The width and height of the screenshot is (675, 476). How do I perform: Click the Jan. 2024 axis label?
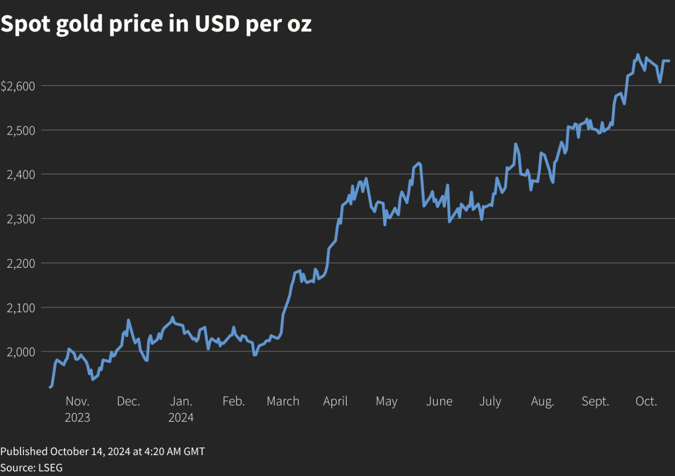(x=181, y=409)
